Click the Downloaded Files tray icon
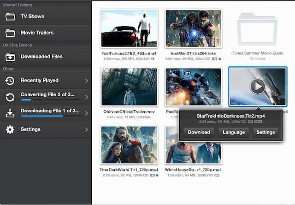Viewport: 295px width, 205px height. 10,57
